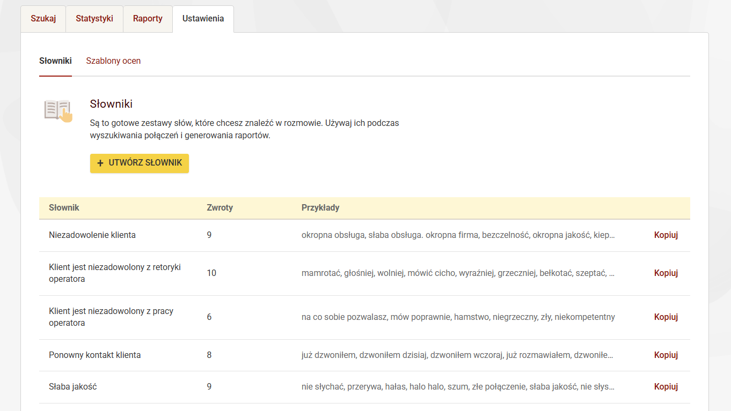The width and height of the screenshot is (731, 411).
Task: Click examples starting with na co sobie pozwalasz
Action: coord(458,317)
